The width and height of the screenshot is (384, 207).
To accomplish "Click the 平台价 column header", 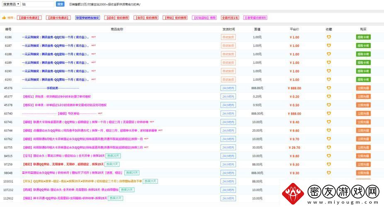I will click(x=294, y=29).
